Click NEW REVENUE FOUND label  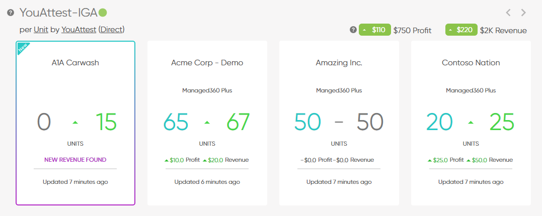[x=75, y=160]
